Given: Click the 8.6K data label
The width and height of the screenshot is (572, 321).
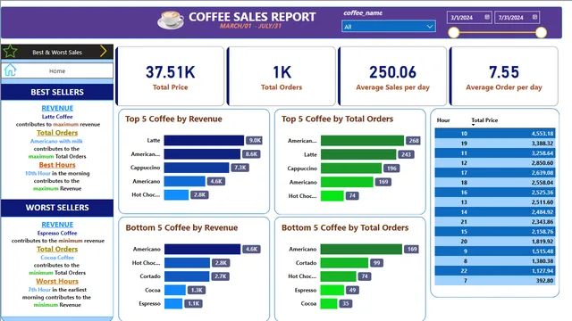Looking at the screenshot, I should coord(251,154).
